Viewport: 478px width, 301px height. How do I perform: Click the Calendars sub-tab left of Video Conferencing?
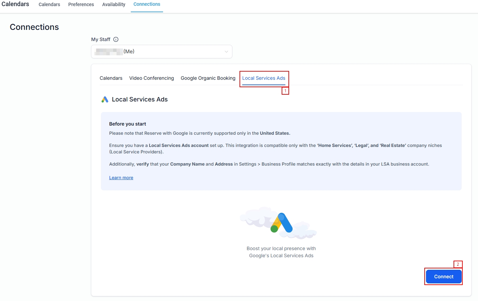(x=111, y=78)
